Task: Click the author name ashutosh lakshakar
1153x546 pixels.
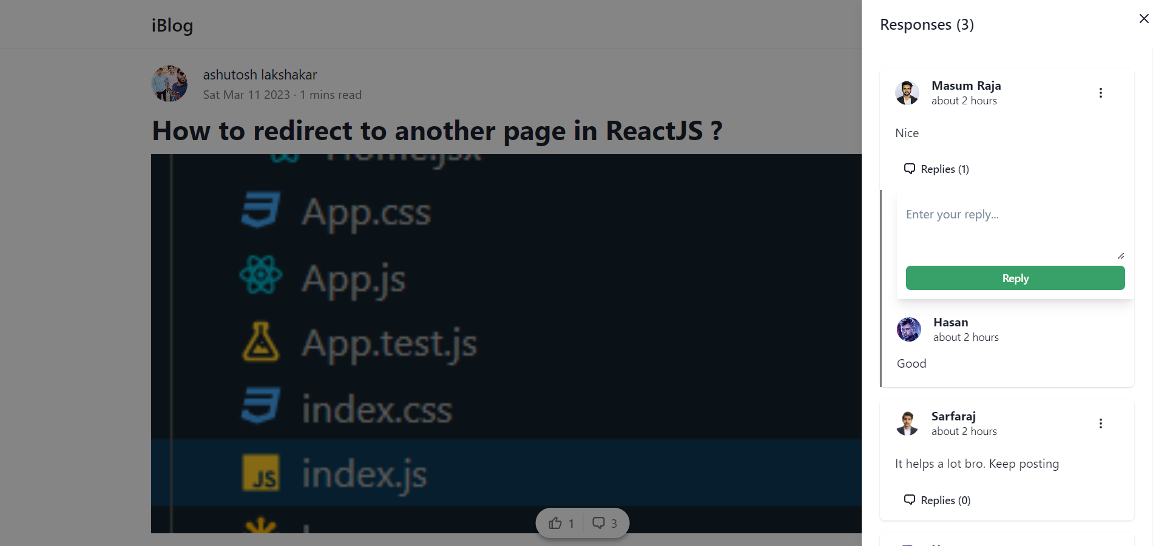Action: coord(260,75)
